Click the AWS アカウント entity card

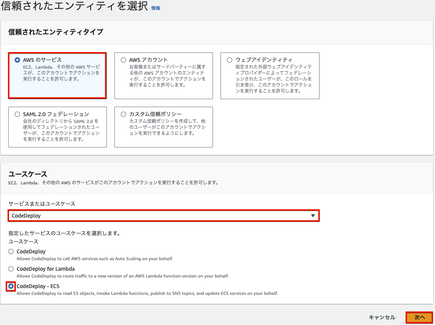click(x=163, y=75)
